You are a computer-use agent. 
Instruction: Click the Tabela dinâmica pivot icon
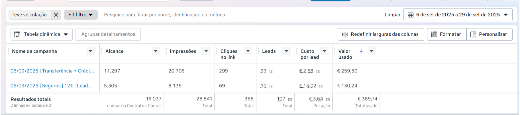click(17, 34)
